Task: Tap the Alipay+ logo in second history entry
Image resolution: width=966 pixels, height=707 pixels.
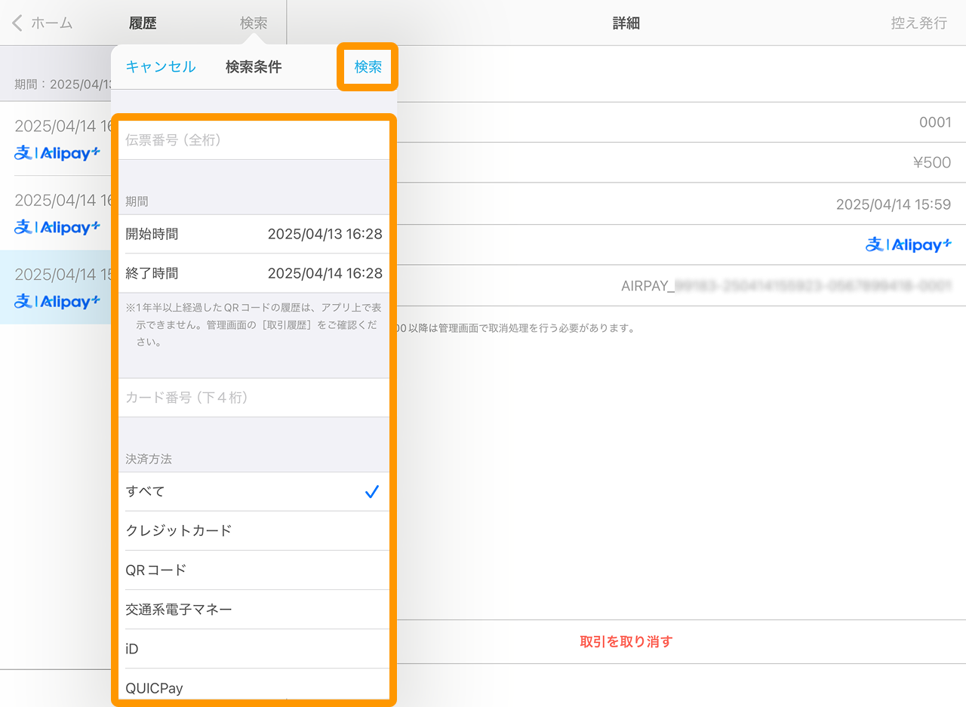Action: 57,227
